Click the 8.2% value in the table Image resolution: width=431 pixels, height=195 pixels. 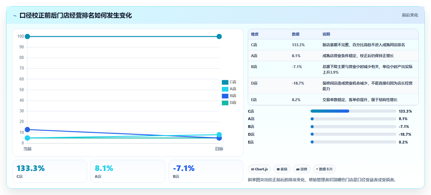(296, 100)
